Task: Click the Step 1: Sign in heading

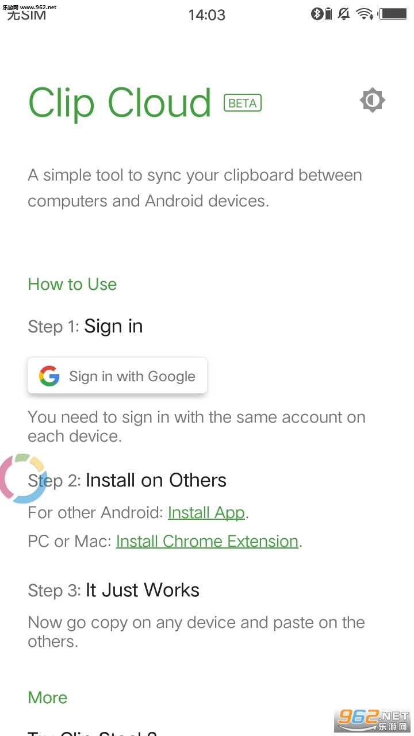Action: (85, 327)
